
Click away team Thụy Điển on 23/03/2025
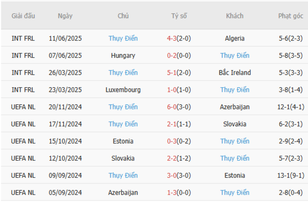[235, 89]
